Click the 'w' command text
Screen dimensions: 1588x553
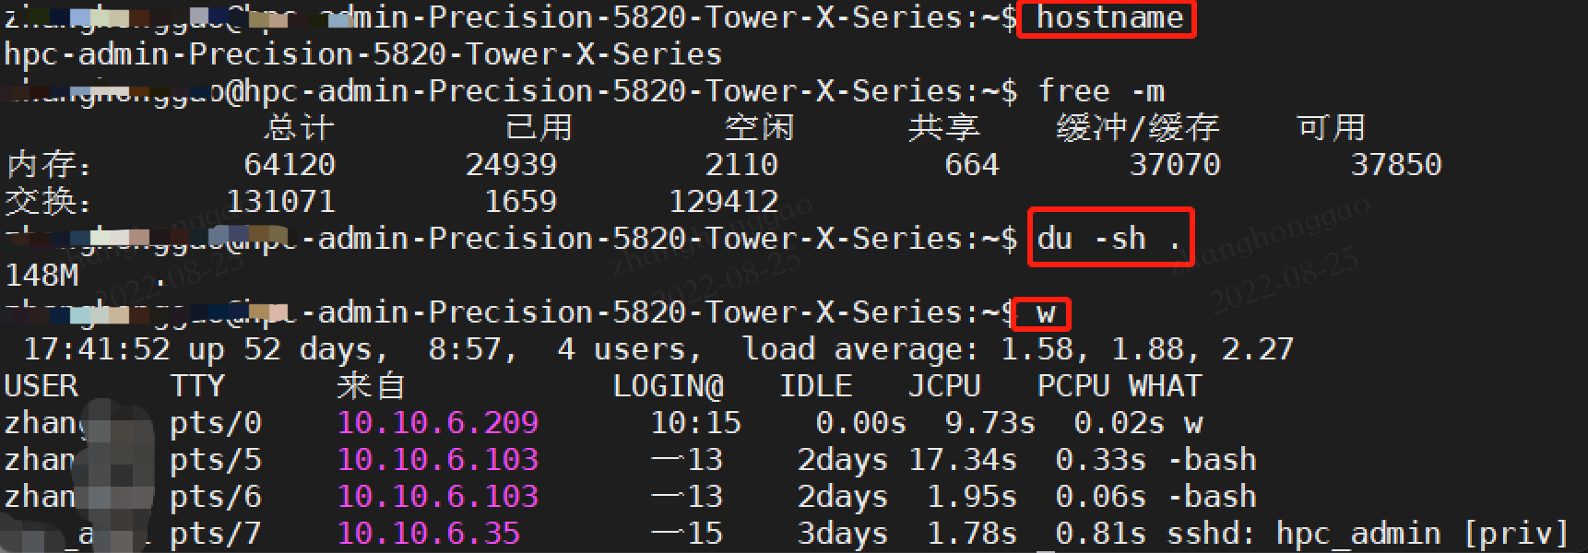coord(1045,313)
